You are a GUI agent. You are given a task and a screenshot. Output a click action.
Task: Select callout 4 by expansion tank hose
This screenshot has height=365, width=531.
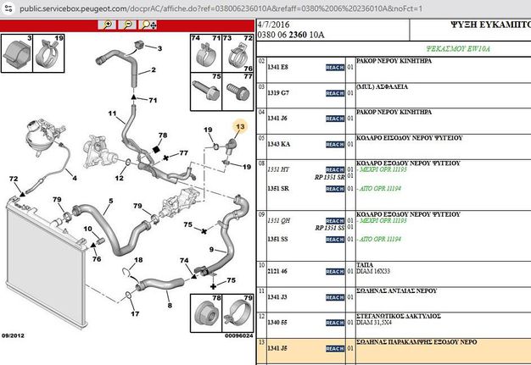tap(75, 178)
